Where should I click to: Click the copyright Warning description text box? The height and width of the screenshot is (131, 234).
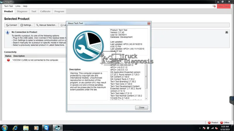[89, 86]
